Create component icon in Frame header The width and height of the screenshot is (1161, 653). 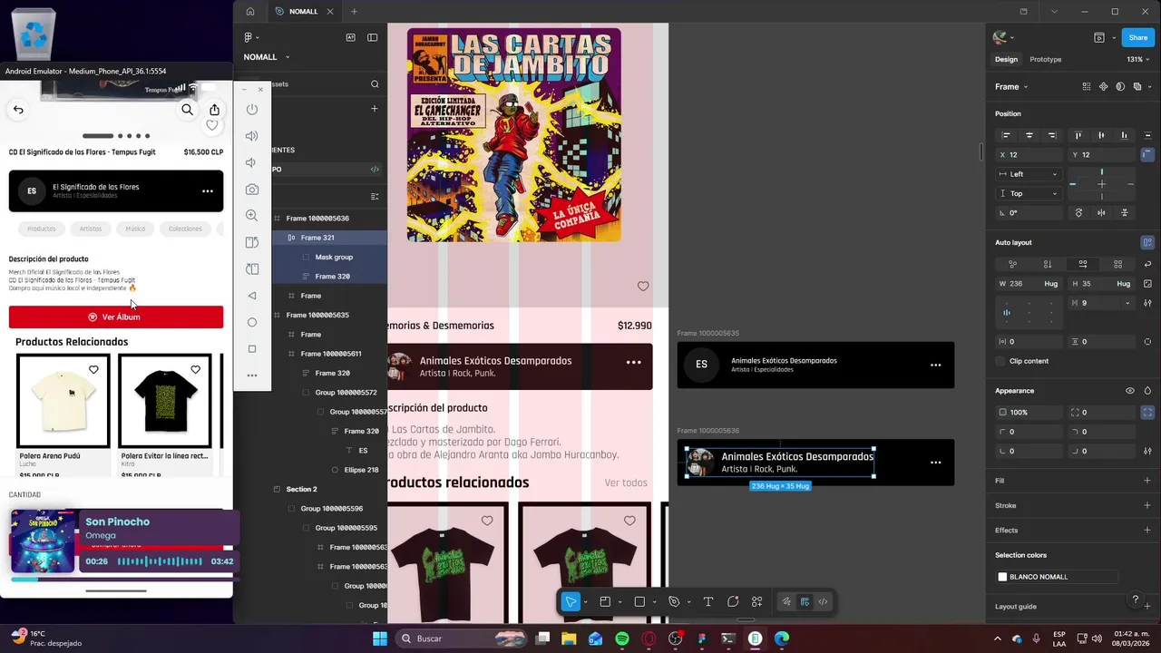tap(1103, 86)
